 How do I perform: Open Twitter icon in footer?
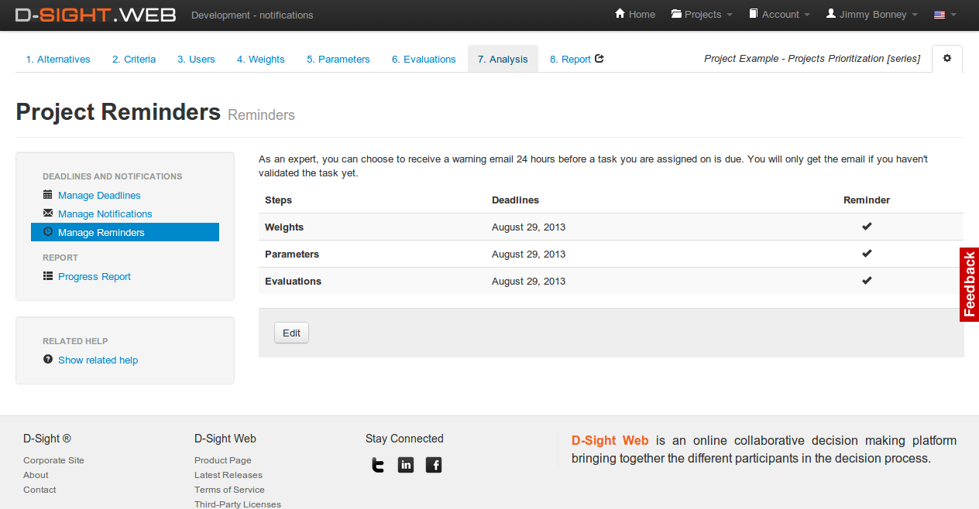pos(377,465)
